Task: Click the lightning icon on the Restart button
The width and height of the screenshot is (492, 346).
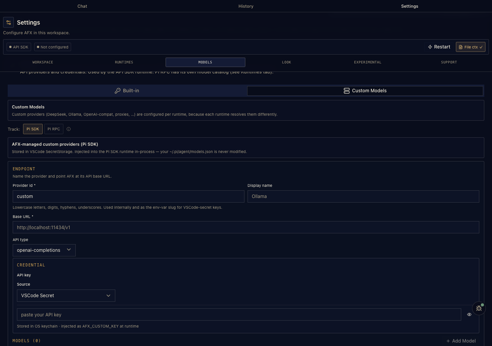Action: pos(430,47)
